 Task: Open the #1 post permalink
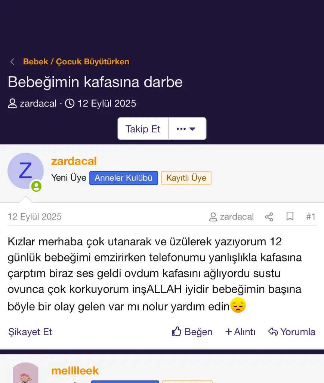click(x=311, y=217)
